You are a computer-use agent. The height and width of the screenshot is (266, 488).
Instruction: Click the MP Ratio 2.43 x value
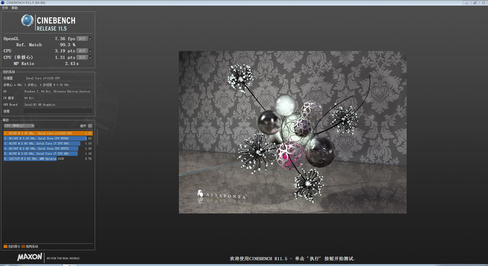tap(72, 63)
